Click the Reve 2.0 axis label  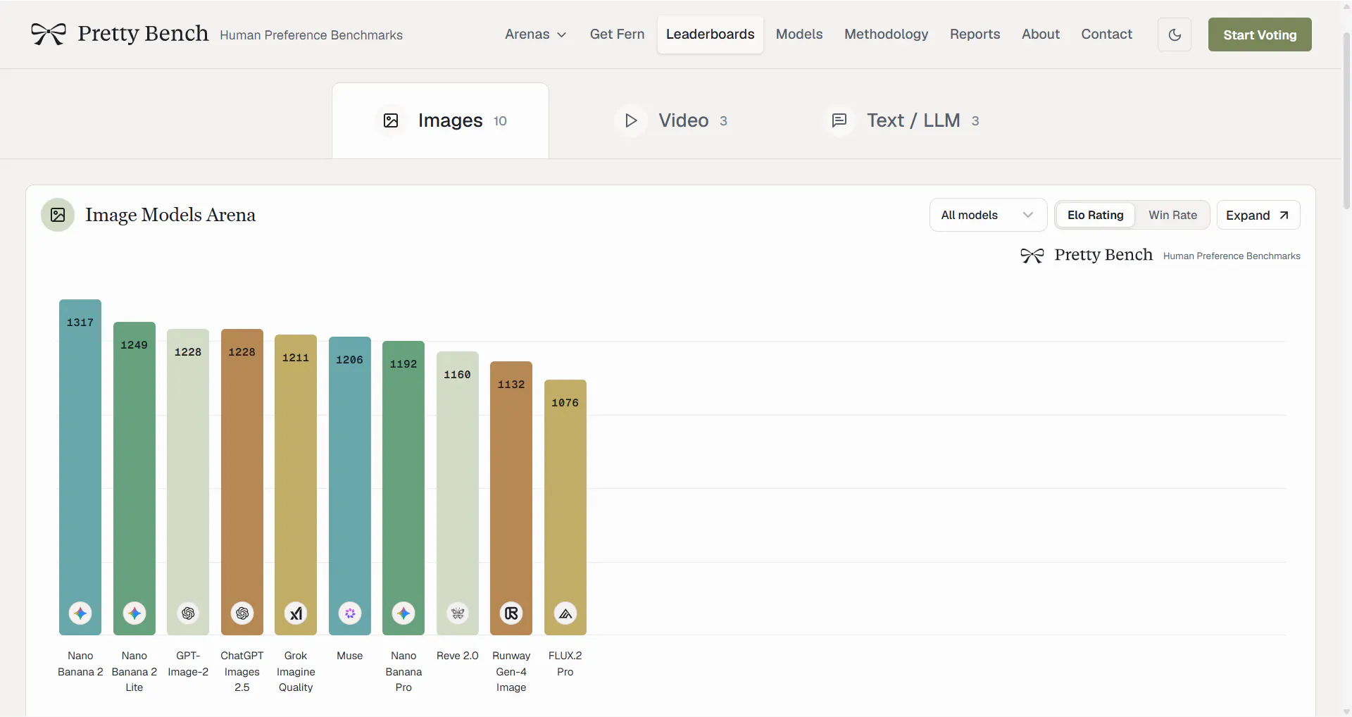point(458,656)
